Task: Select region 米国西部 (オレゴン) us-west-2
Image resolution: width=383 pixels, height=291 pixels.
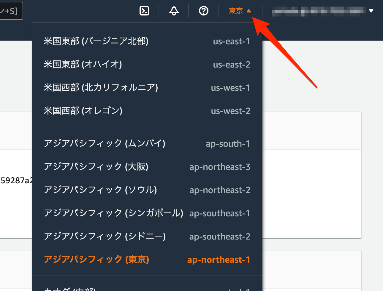Action: pos(147,111)
